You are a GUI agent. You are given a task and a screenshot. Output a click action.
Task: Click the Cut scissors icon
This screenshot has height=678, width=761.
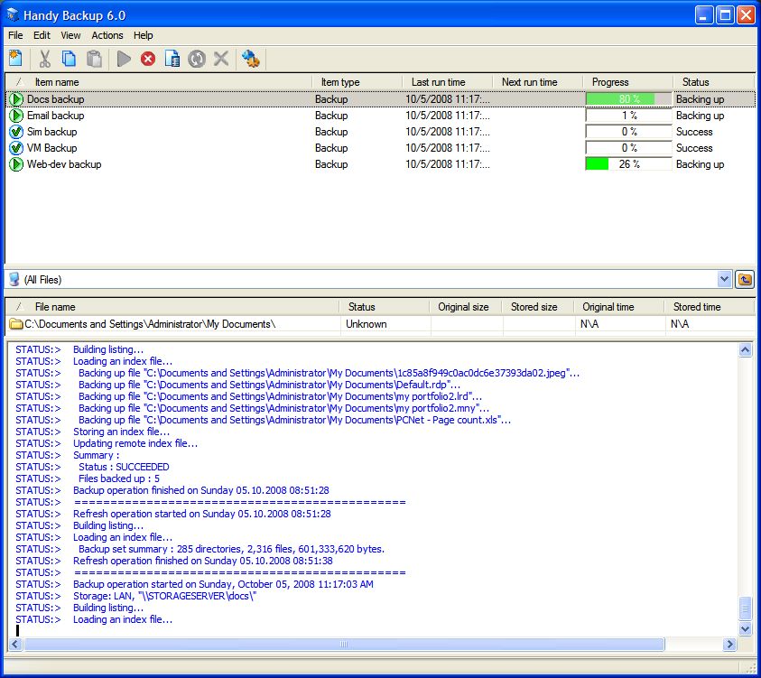43,59
